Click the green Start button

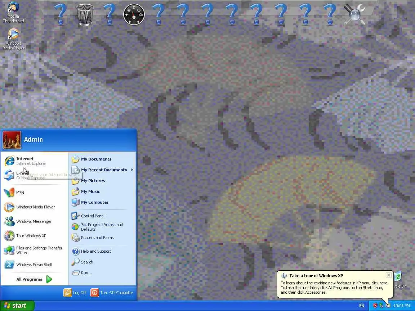coord(17,306)
